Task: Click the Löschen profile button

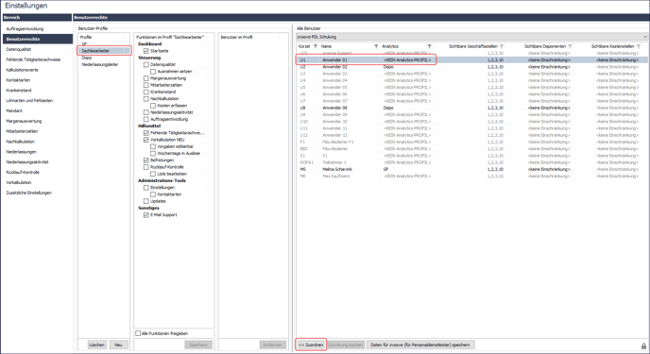Action: [x=97, y=345]
